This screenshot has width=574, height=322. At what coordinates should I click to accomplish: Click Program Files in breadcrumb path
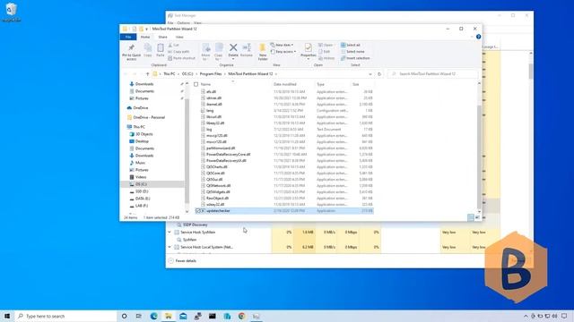pyautogui.click(x=211, y=74)
